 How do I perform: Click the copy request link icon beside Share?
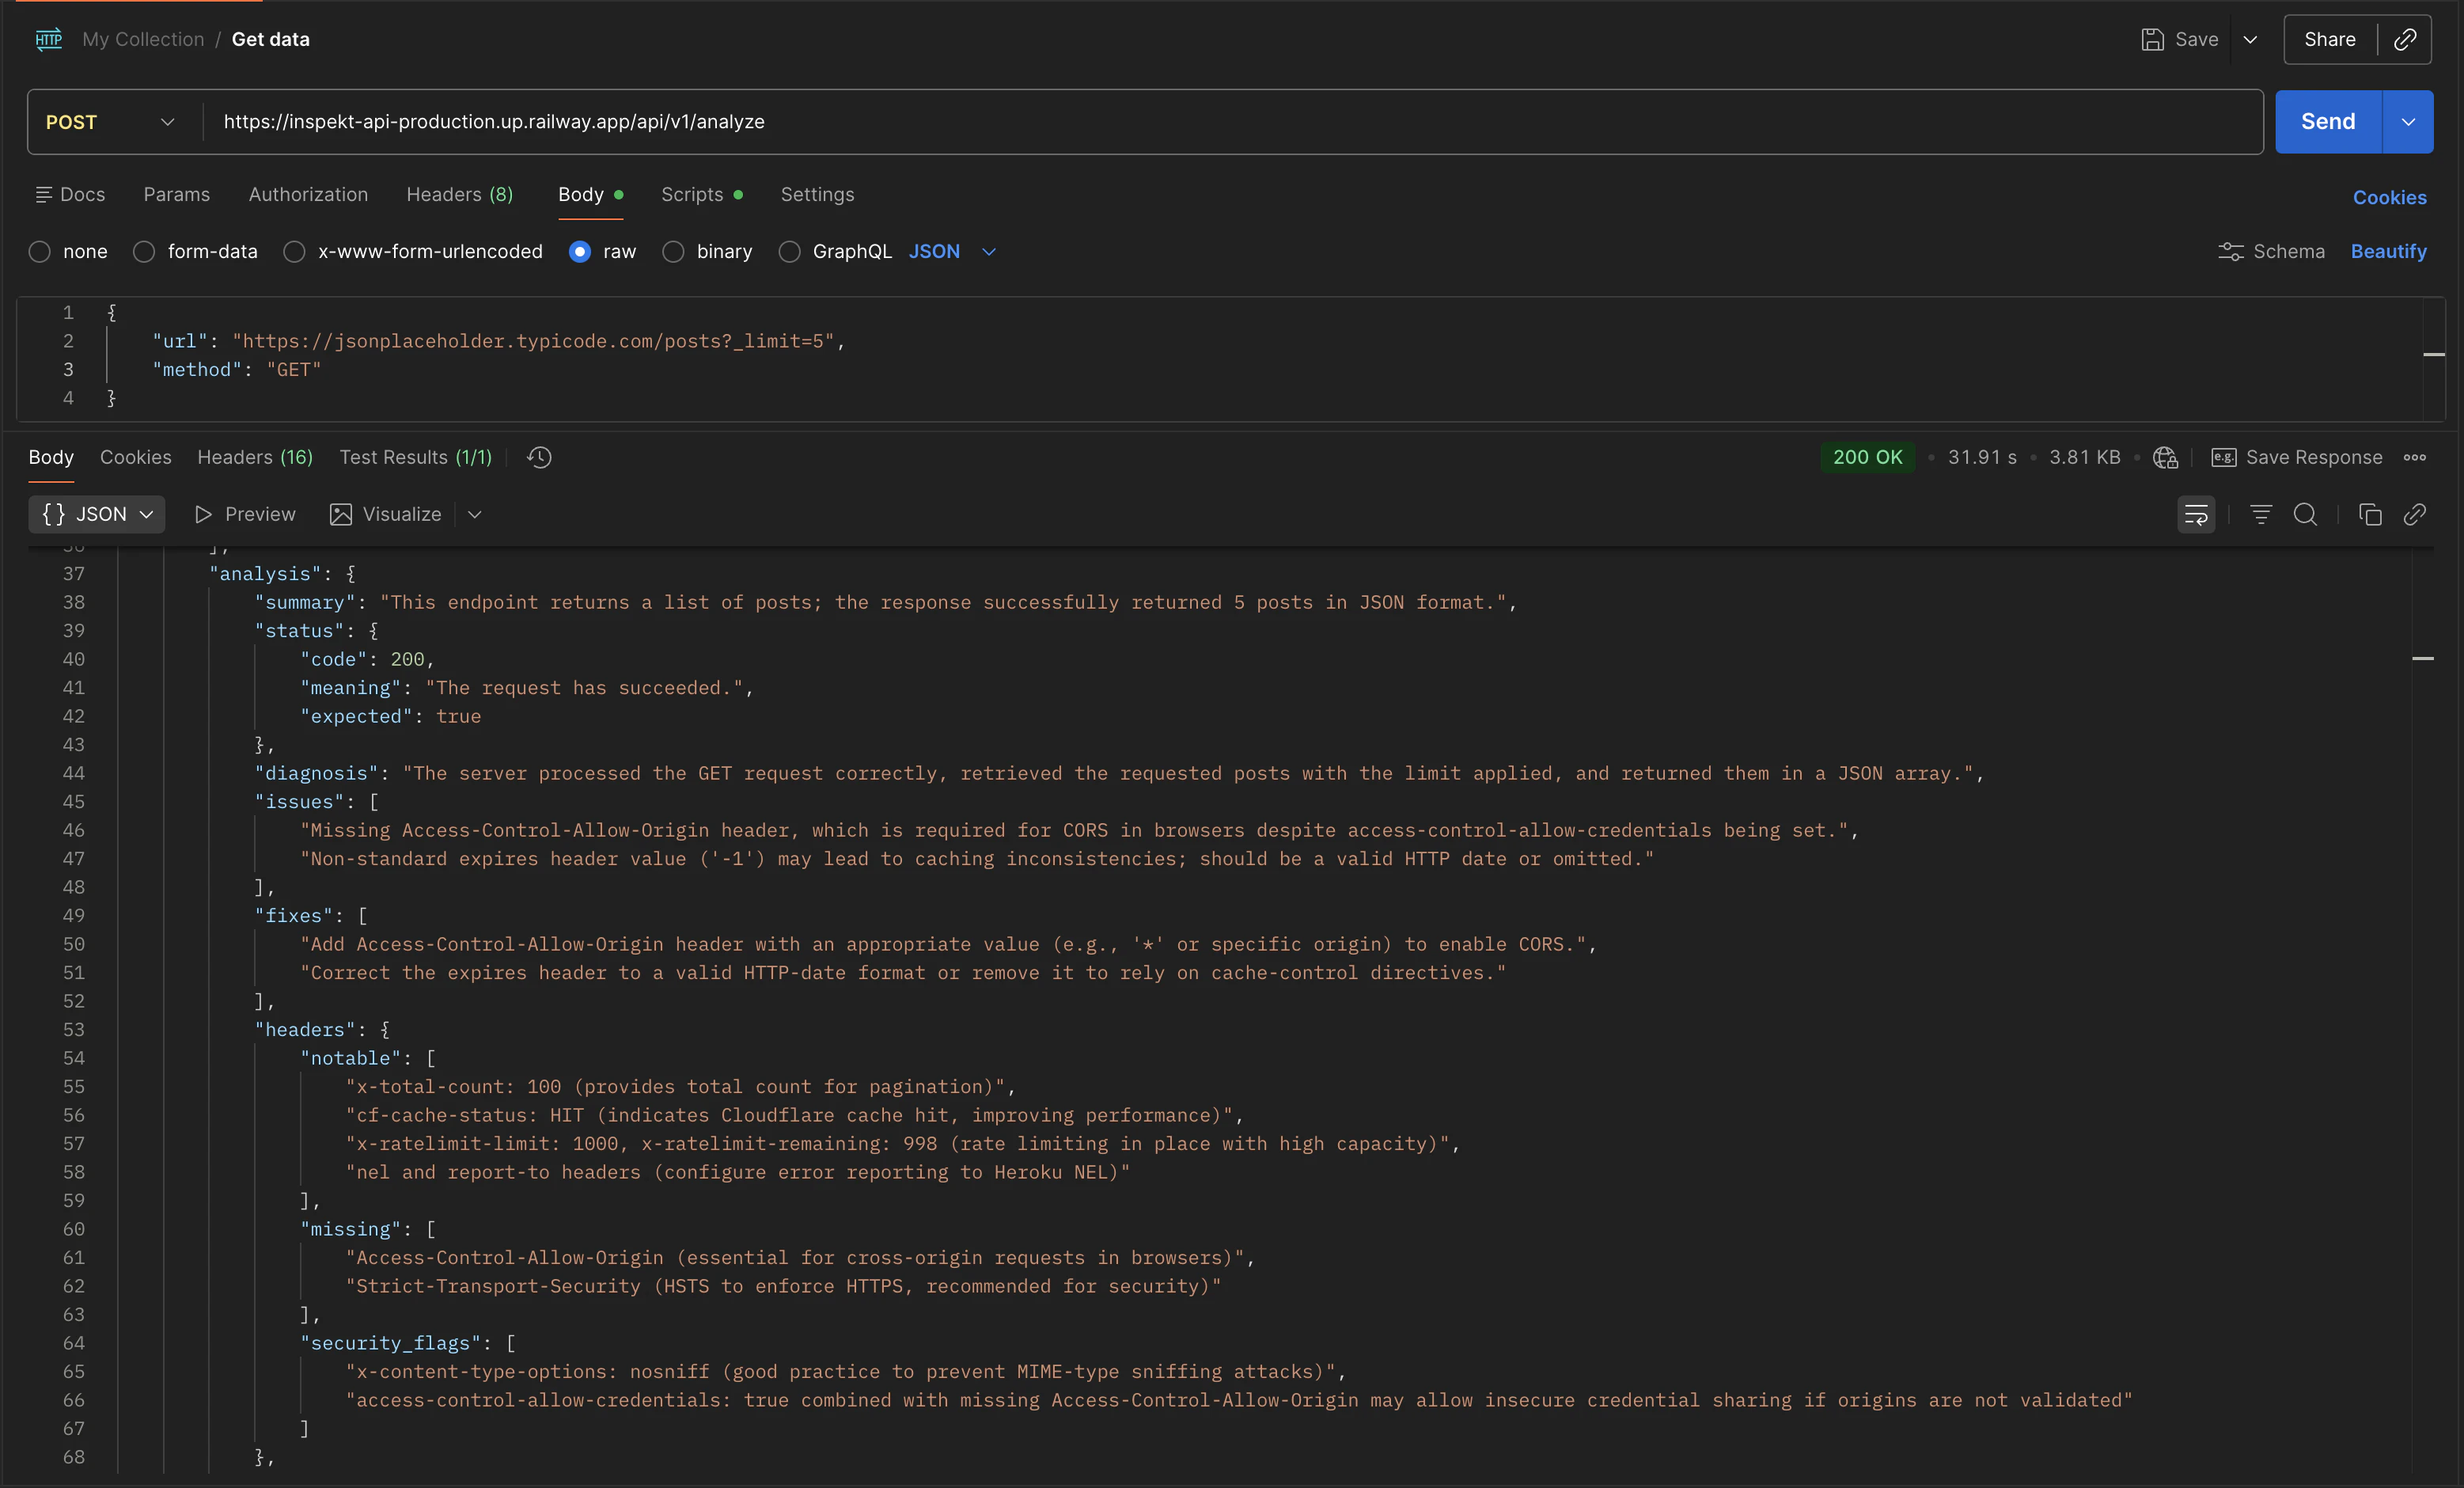pos(2405,39)
